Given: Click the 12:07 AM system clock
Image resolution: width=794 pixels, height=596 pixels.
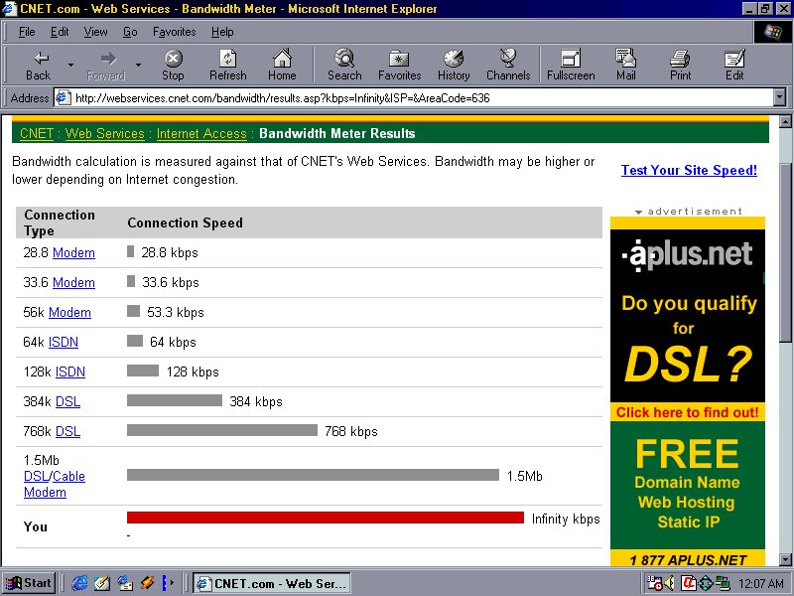Looking at the screenshot, I should tap(760, 584).
